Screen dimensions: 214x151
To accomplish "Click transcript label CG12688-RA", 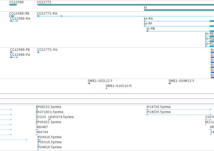I will [x=20, y=19].
